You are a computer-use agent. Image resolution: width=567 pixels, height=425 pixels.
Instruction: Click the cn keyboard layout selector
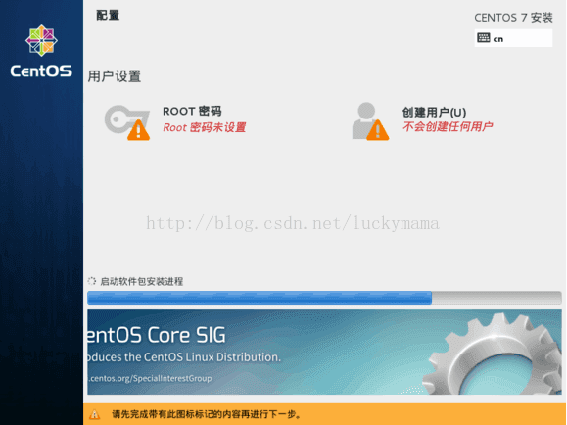513,38
